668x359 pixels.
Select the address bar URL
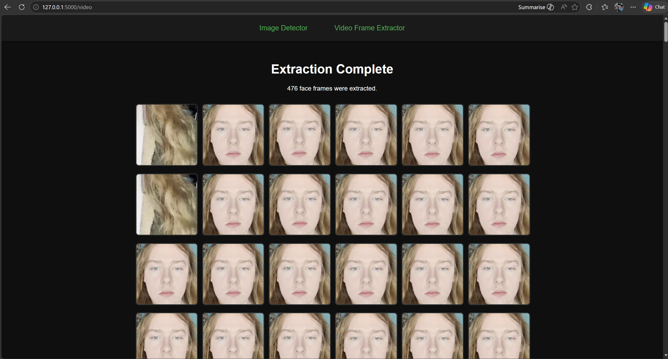point(67,7)
